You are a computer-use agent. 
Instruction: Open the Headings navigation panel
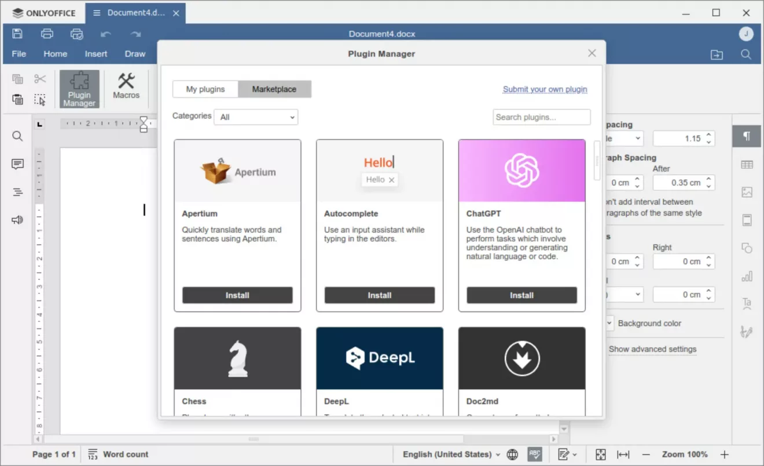point(17,192)
